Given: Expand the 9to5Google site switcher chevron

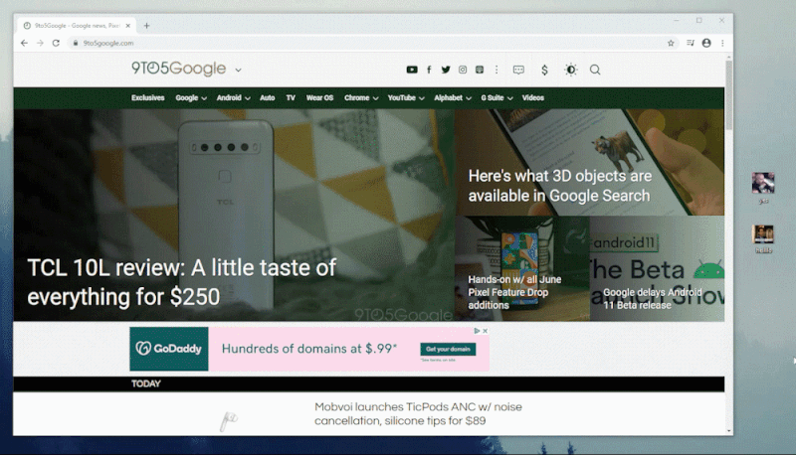Looking at the screenshot, I should [x=238, y=70].
